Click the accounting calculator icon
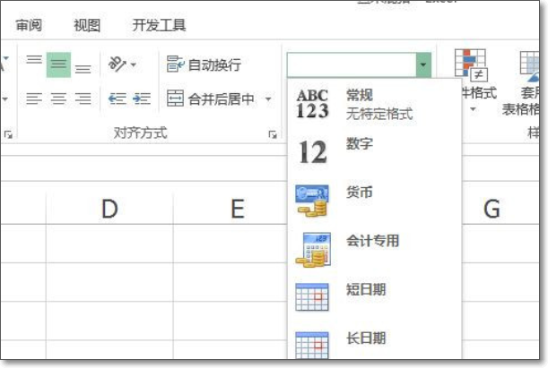Viewport: 548px width, 368px height. 313,250
